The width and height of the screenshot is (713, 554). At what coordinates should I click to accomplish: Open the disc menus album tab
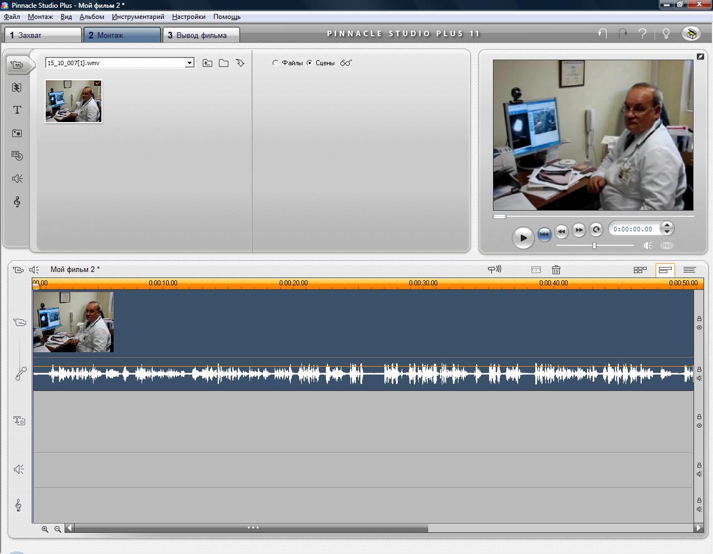tap(17, 155)
